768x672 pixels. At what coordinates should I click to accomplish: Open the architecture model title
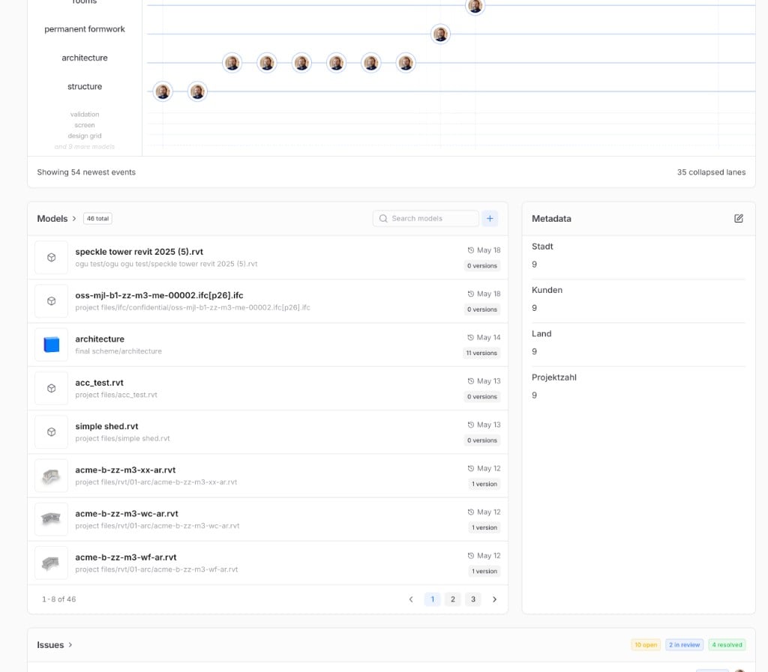click(100, 339)
